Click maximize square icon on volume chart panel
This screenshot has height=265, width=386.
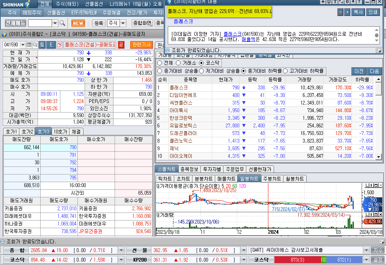(376, 215)
